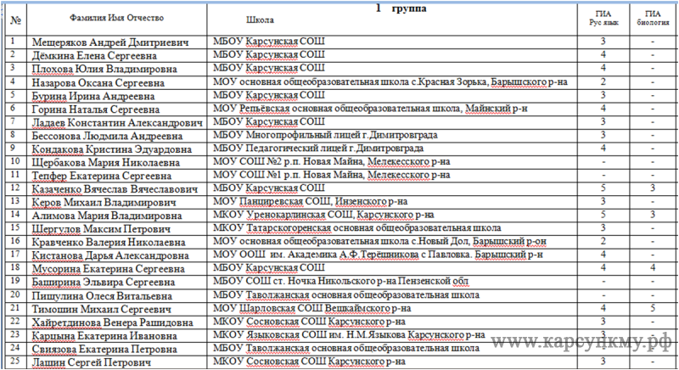
Task: Select Мусорина Екатерина Сергеевна
Action: pyautogui.click(x=109, y=269)
